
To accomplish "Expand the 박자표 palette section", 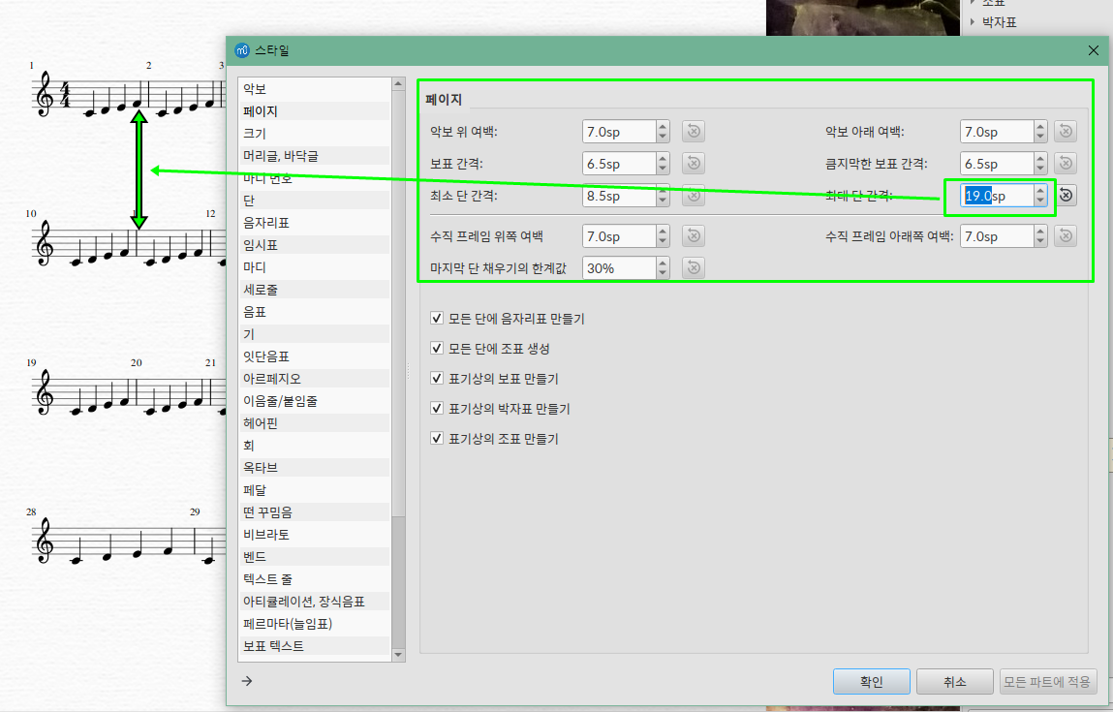I will 973,22.
